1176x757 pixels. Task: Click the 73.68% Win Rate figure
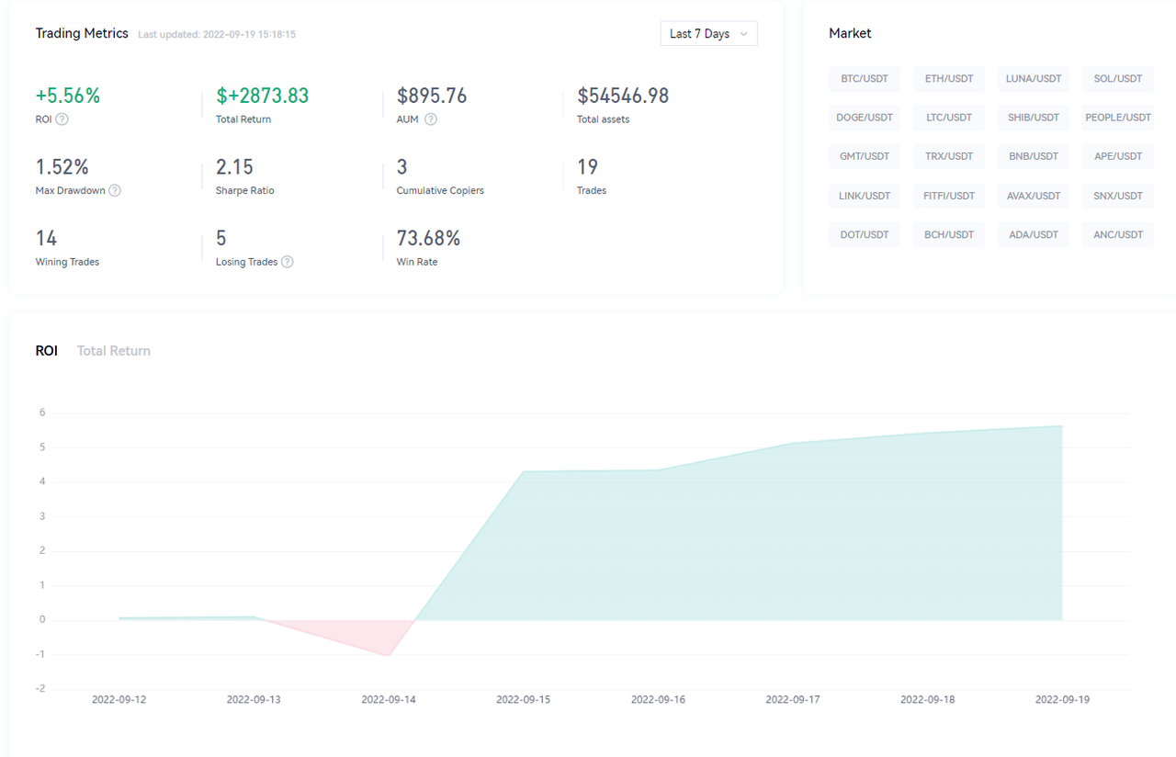428,239
